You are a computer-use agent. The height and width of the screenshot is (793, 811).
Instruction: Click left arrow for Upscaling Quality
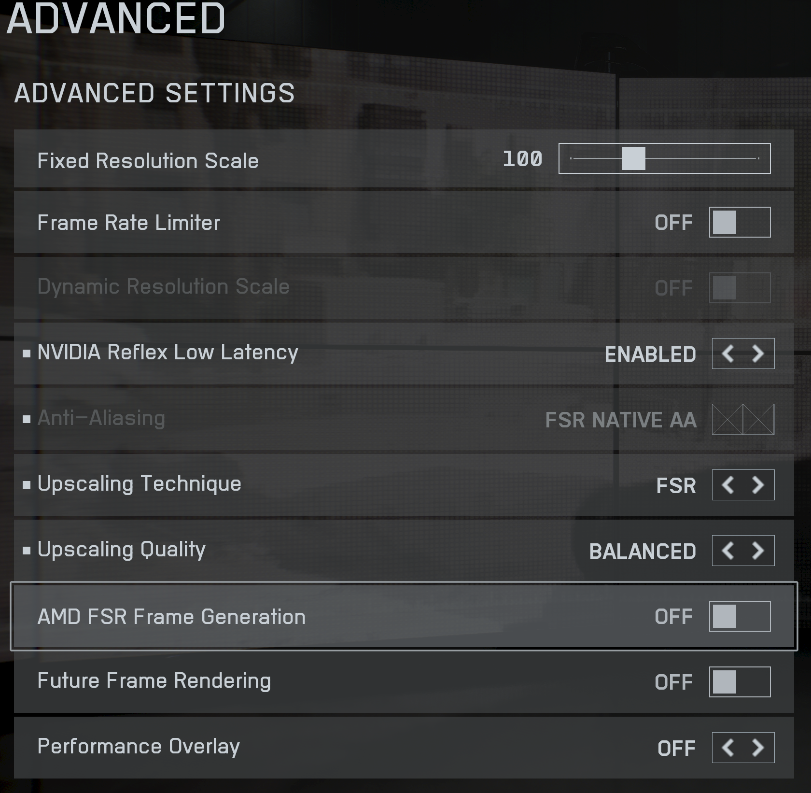tap(728, 551)
